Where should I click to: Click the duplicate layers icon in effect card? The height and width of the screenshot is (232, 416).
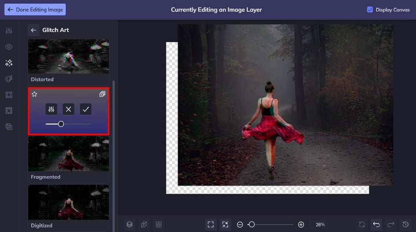[102, 94]
